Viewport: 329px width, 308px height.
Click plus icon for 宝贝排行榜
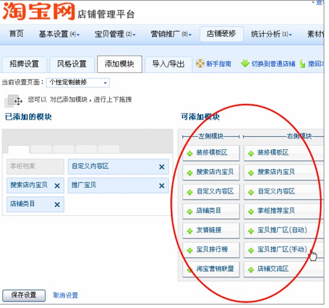coord(190,250)
